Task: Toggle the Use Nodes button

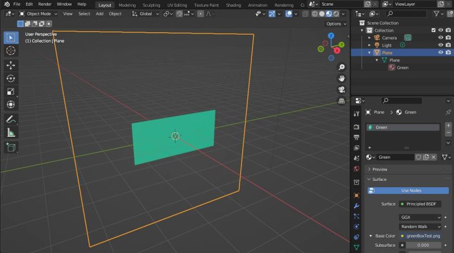Action: click(x=408, y=191)
